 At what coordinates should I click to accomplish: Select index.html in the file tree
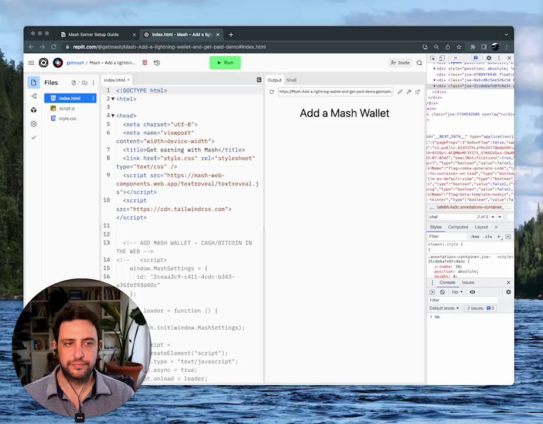coord(70,98)
